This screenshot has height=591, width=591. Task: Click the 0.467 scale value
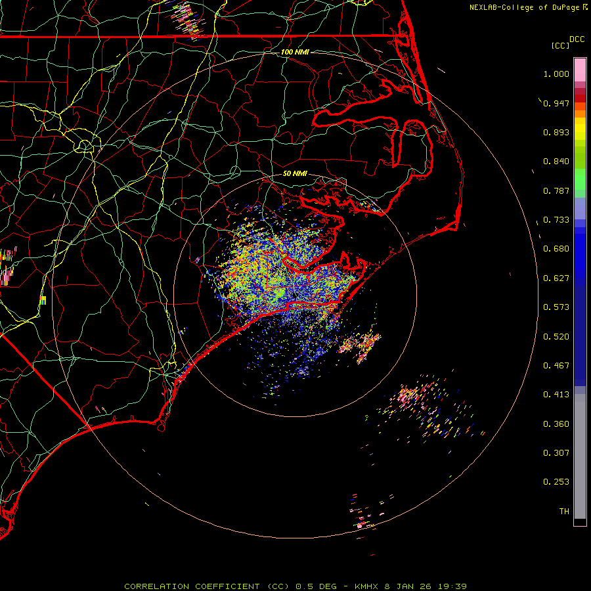556,366
